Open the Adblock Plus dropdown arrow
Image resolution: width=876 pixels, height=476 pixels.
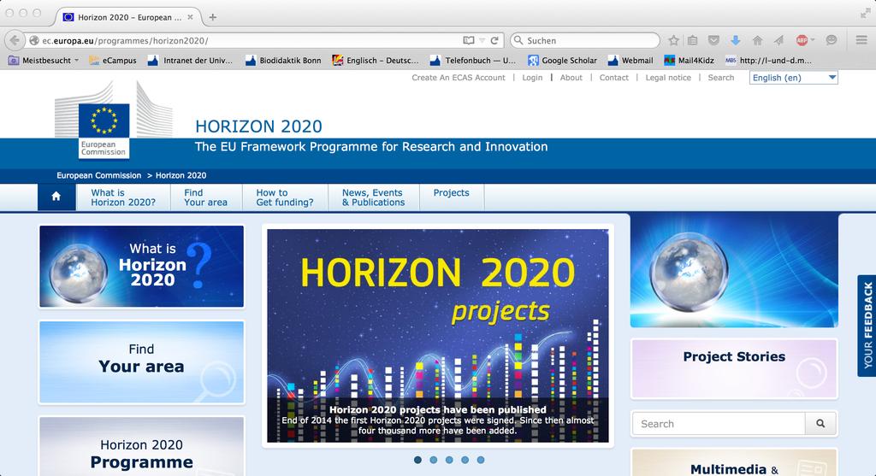point(813,40)
